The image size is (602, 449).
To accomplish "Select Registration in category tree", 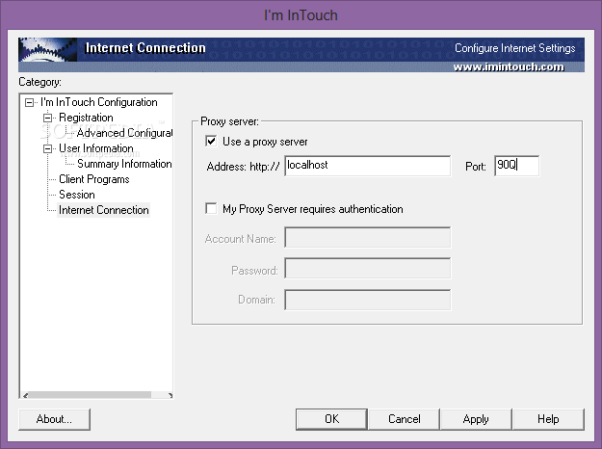I will pyautogui.click(x=86, y=118).
